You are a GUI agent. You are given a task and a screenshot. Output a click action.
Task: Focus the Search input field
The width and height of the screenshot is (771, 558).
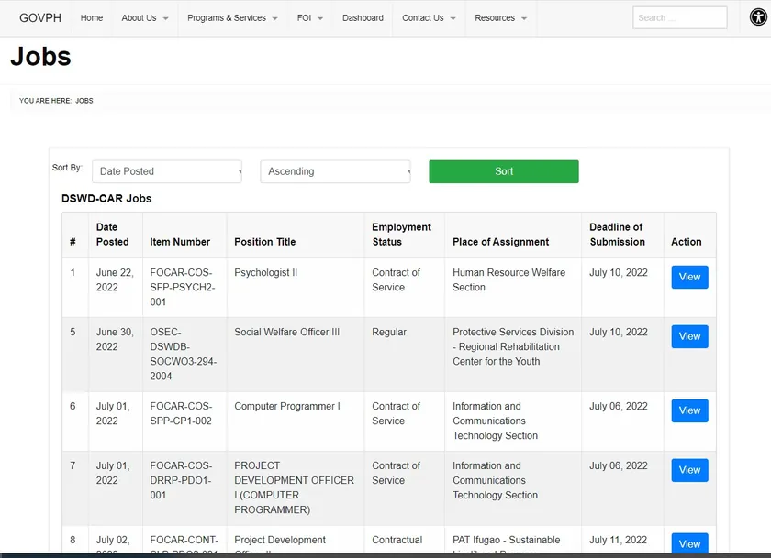[x=679, y=17]
